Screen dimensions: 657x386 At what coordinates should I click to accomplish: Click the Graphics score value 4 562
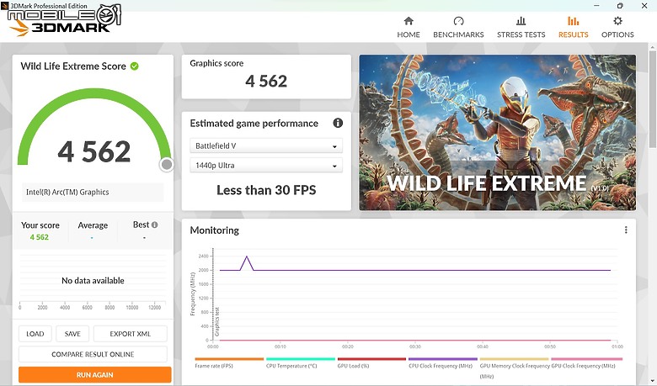266,81
